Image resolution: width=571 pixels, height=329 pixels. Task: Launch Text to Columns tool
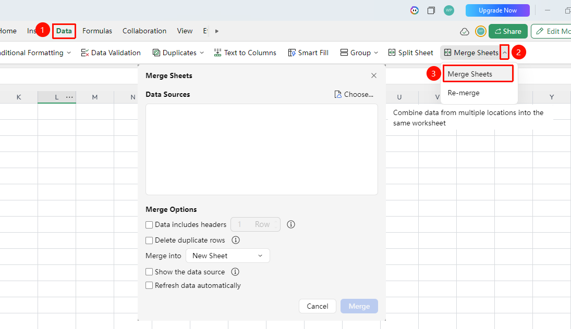coord(245,53)
